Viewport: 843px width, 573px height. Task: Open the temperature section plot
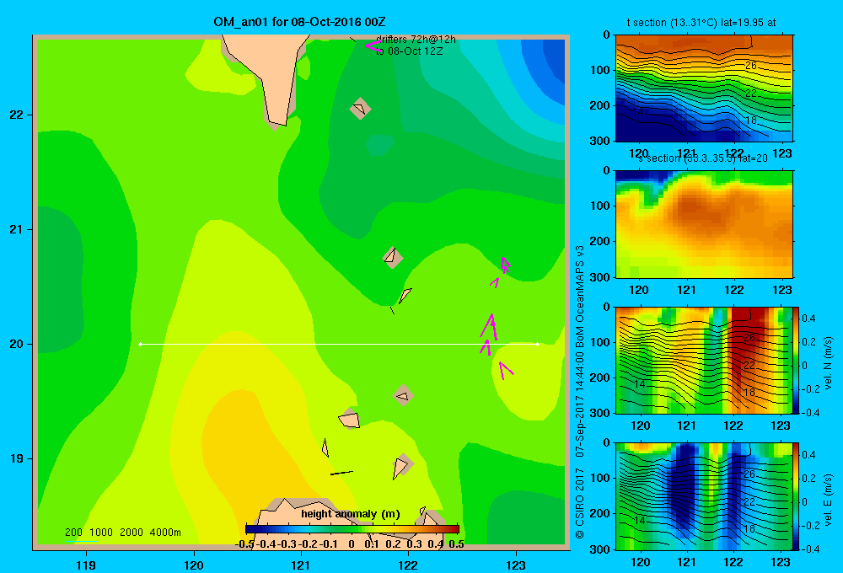point(704,88)
